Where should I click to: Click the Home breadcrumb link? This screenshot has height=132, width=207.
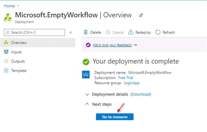[9, 6]
